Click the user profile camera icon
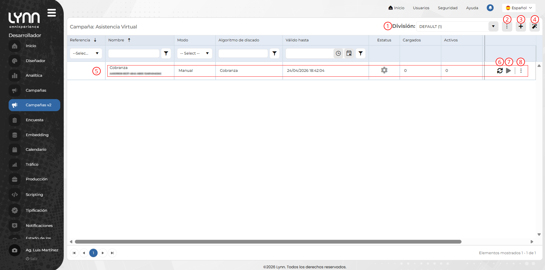545x270 pixels. coord(15,250)
